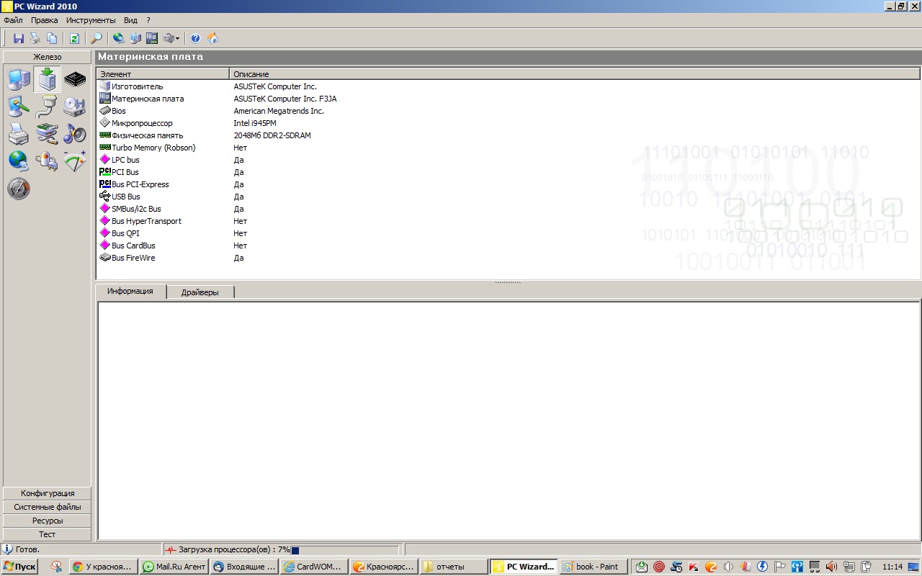Select the Bus CardBus row
922x576 pixels.
pos(508,246)
